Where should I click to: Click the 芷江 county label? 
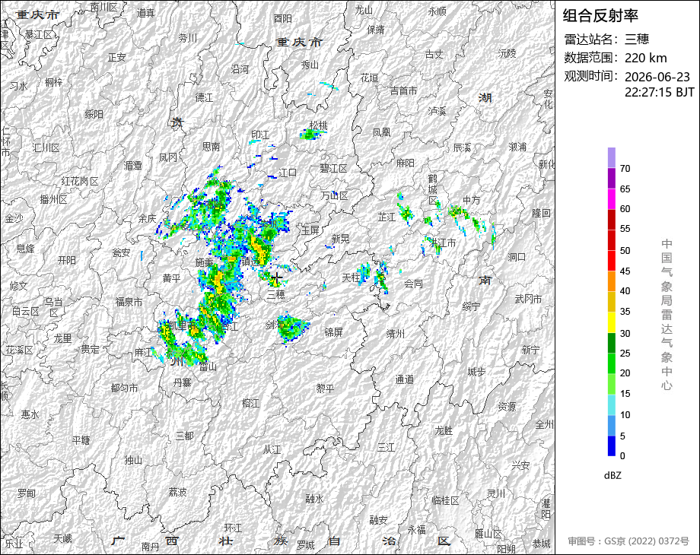387,217
